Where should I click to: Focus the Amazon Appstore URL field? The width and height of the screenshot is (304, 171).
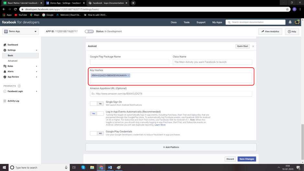(171, 94)
